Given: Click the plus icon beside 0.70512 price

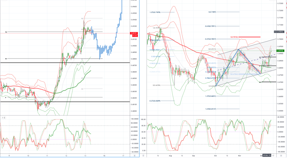Looking at the screenshot, I should coord(275,32).
